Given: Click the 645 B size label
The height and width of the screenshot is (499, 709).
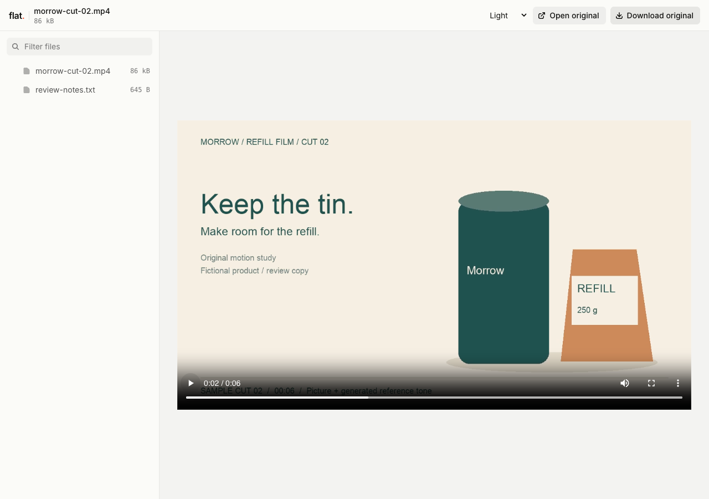Looking at the screenshot, I should click(140, 90).
